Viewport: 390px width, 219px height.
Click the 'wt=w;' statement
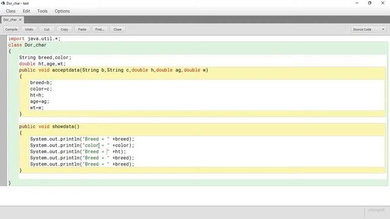(37, 108)
